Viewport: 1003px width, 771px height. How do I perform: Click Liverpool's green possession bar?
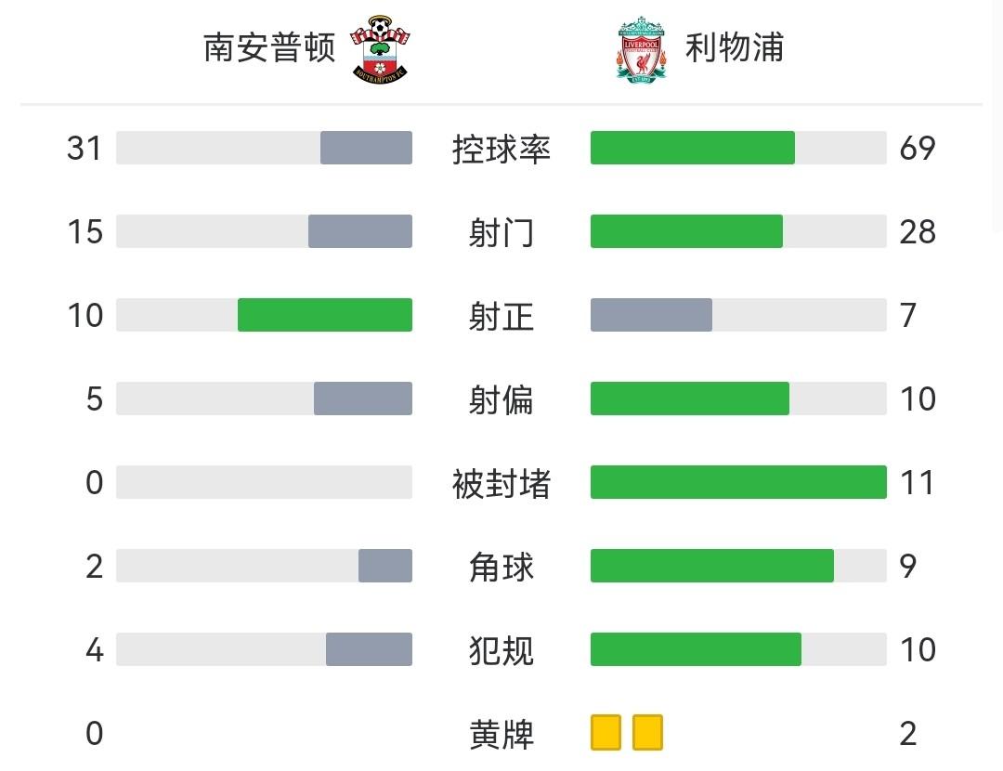693,148
